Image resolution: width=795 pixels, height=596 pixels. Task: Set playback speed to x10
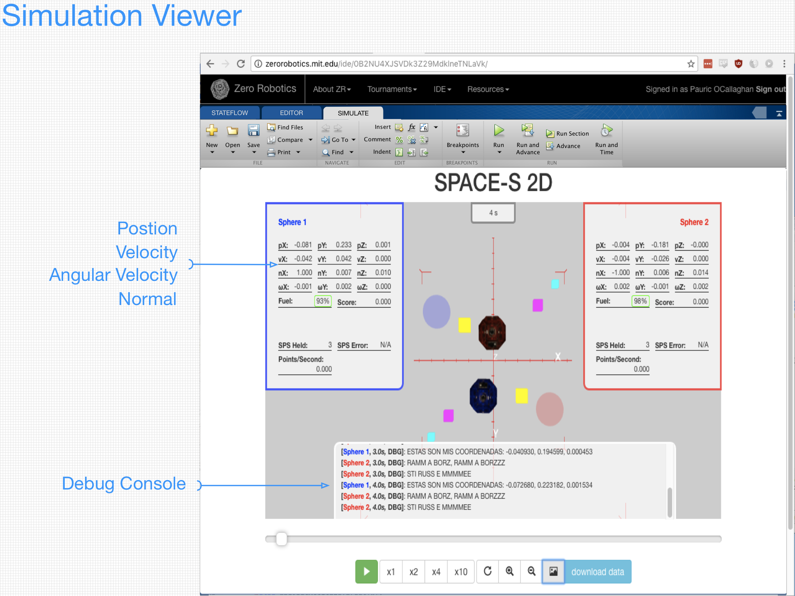click(x=461, y=572)
